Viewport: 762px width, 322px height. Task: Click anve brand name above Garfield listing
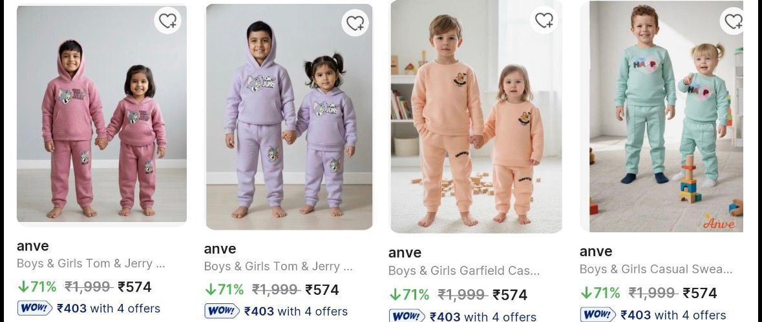coord(405,253)
